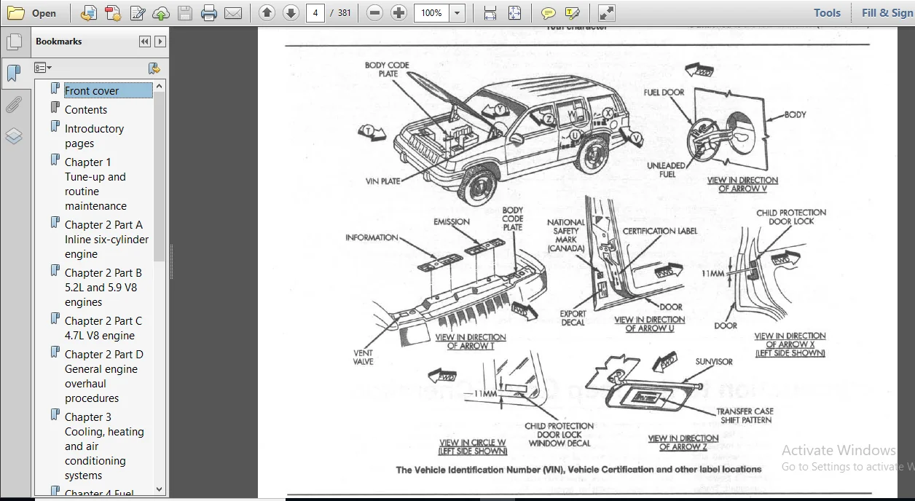Click the bookmark icon beside Contents
This screenshot has height=501, width=915.
55,108
